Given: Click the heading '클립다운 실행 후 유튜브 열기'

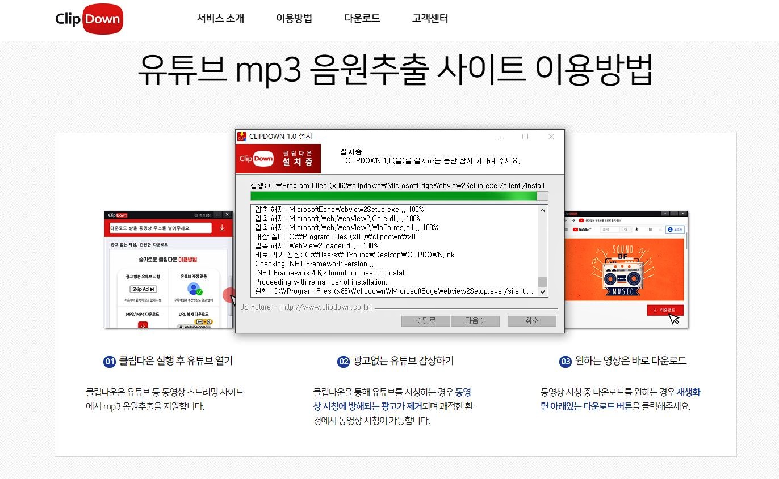Looking at the screenshot, I should [x=175, y=361].
